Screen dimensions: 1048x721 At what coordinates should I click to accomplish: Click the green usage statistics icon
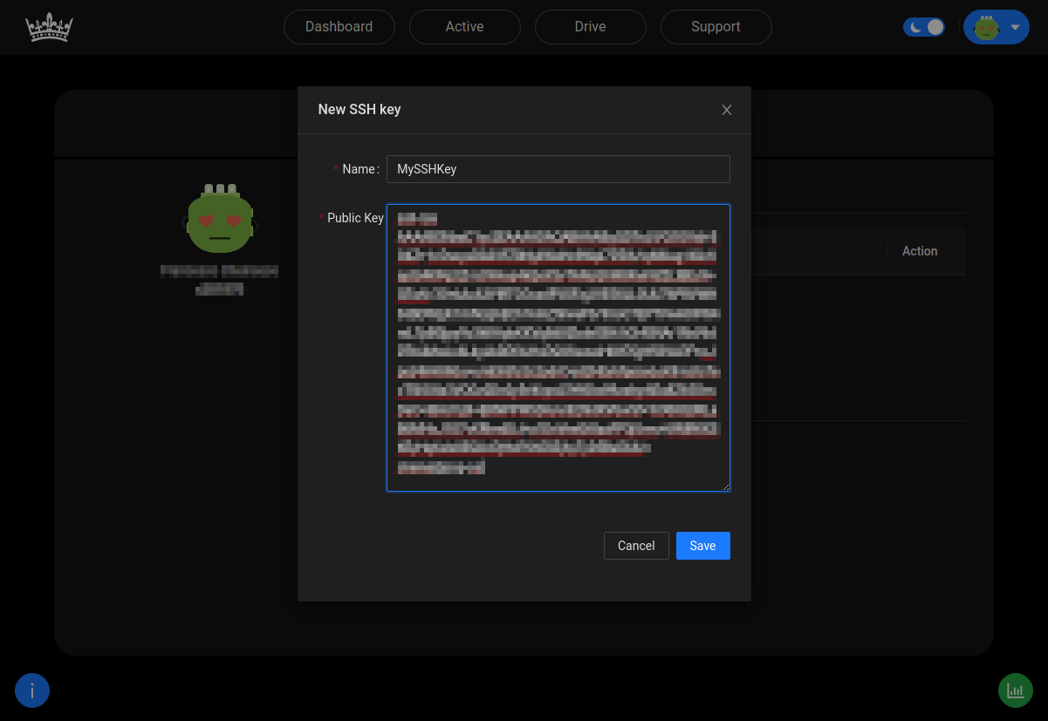click(x=1015, y=690)
